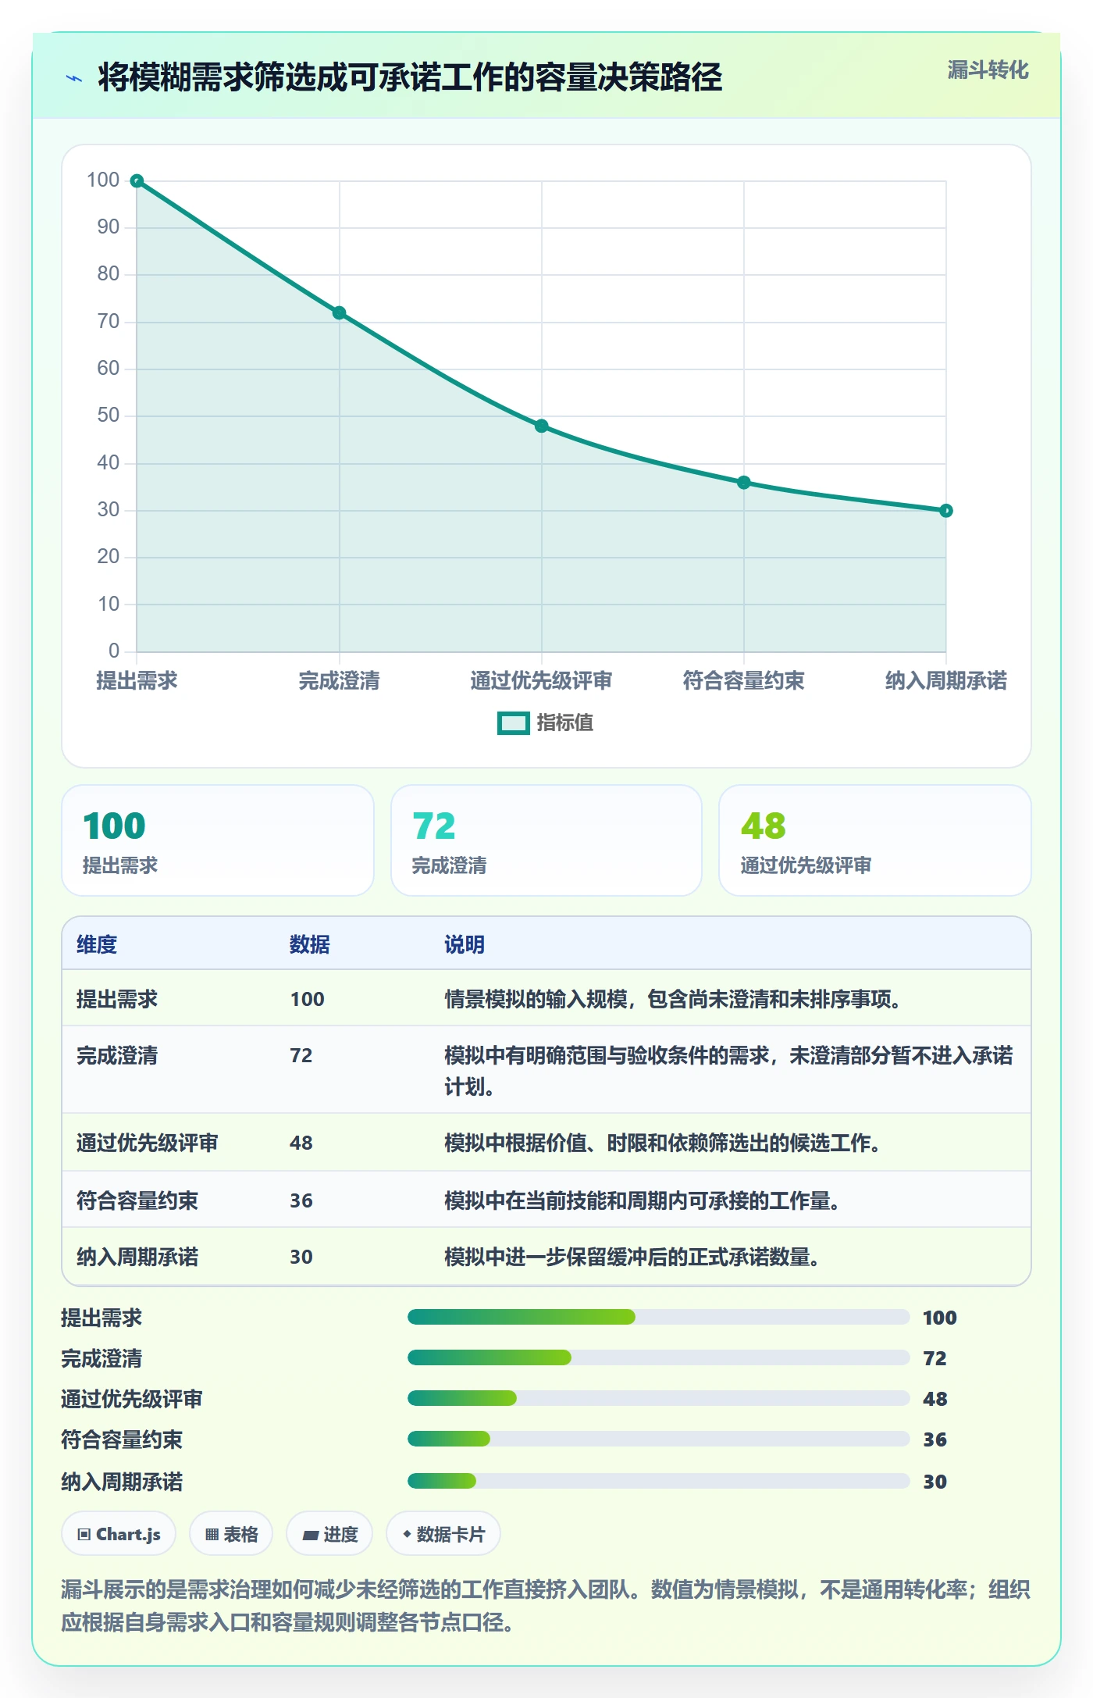This screenshot has width=1093, height=1698.
Task: Click table value 30 in 纳入周期承诺 row
Action: (301, 1257)
